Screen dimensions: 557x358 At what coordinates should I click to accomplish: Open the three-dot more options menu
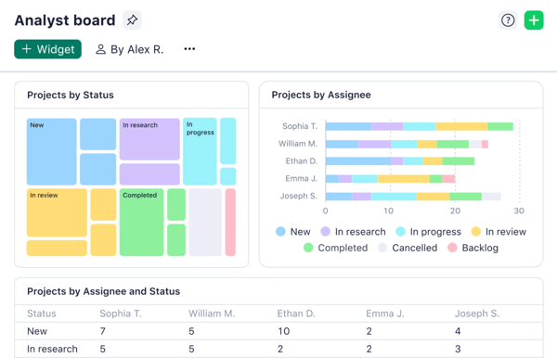(189, 49)
